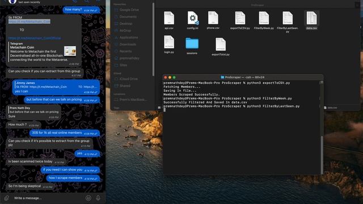The height and width of the screenshot is (204, 363).
Task: Open Documents in Finder sidebar
Action: click(125, 17)
